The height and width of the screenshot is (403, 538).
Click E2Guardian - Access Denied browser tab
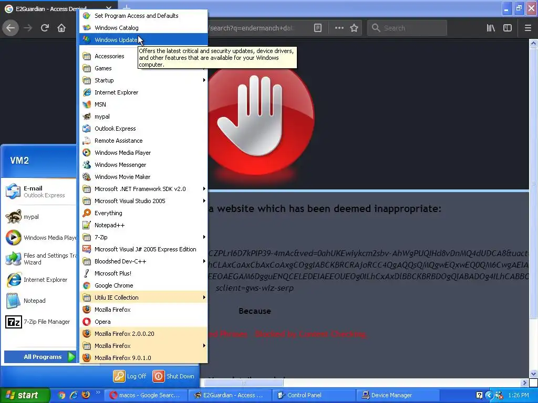pos(58,8)
